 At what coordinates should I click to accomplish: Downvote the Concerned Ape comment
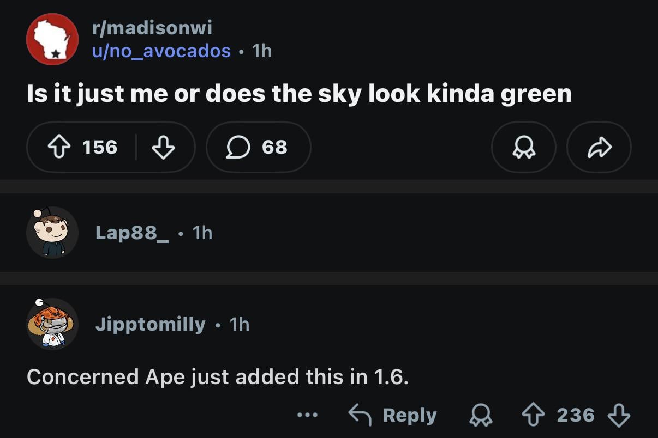tap(618, 415)
